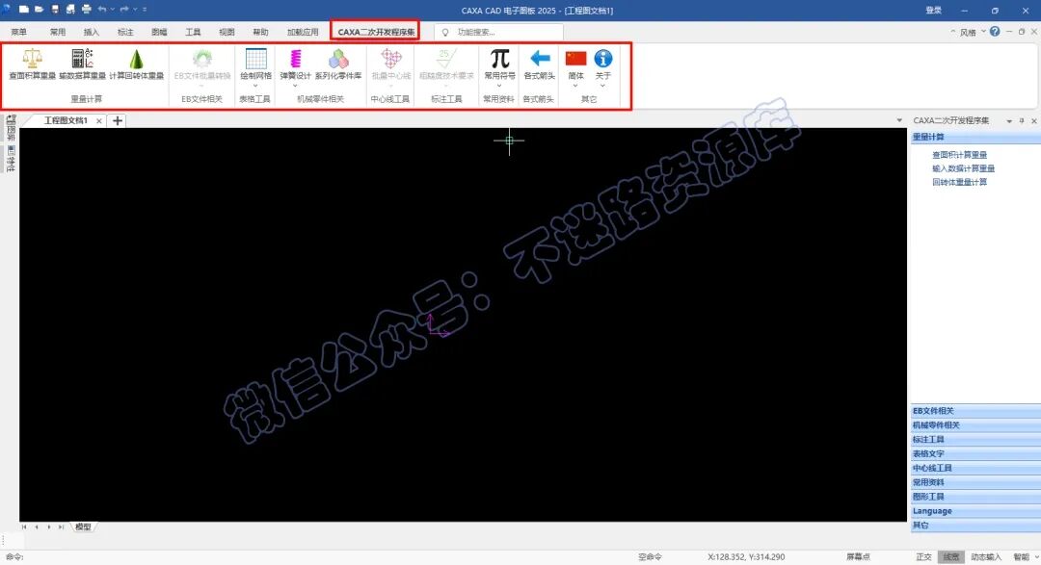Screen dimensions: 1041x565
Task: Toggle 线宽 line width in status bar
Action: [x=951, y=557]
